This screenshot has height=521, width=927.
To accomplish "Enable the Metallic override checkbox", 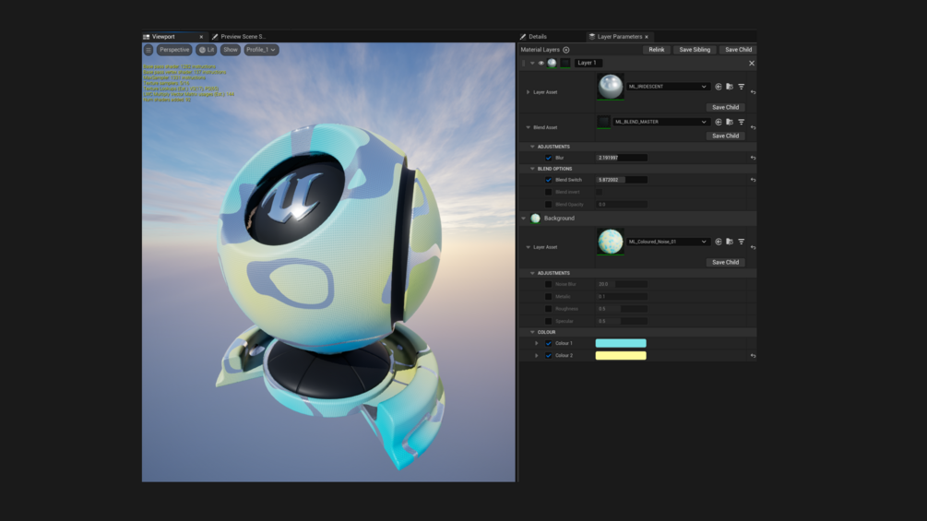I will tap(548, 297).
